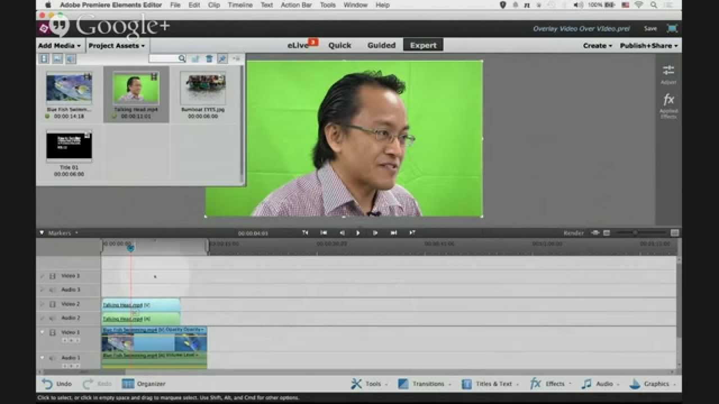The width and height of the screenshot is (719, 404).
Task: Open the Organizer
Action: 144,384
